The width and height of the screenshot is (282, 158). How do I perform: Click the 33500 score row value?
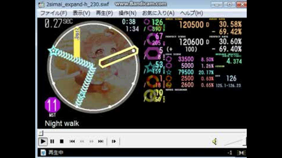coord(186,59)
